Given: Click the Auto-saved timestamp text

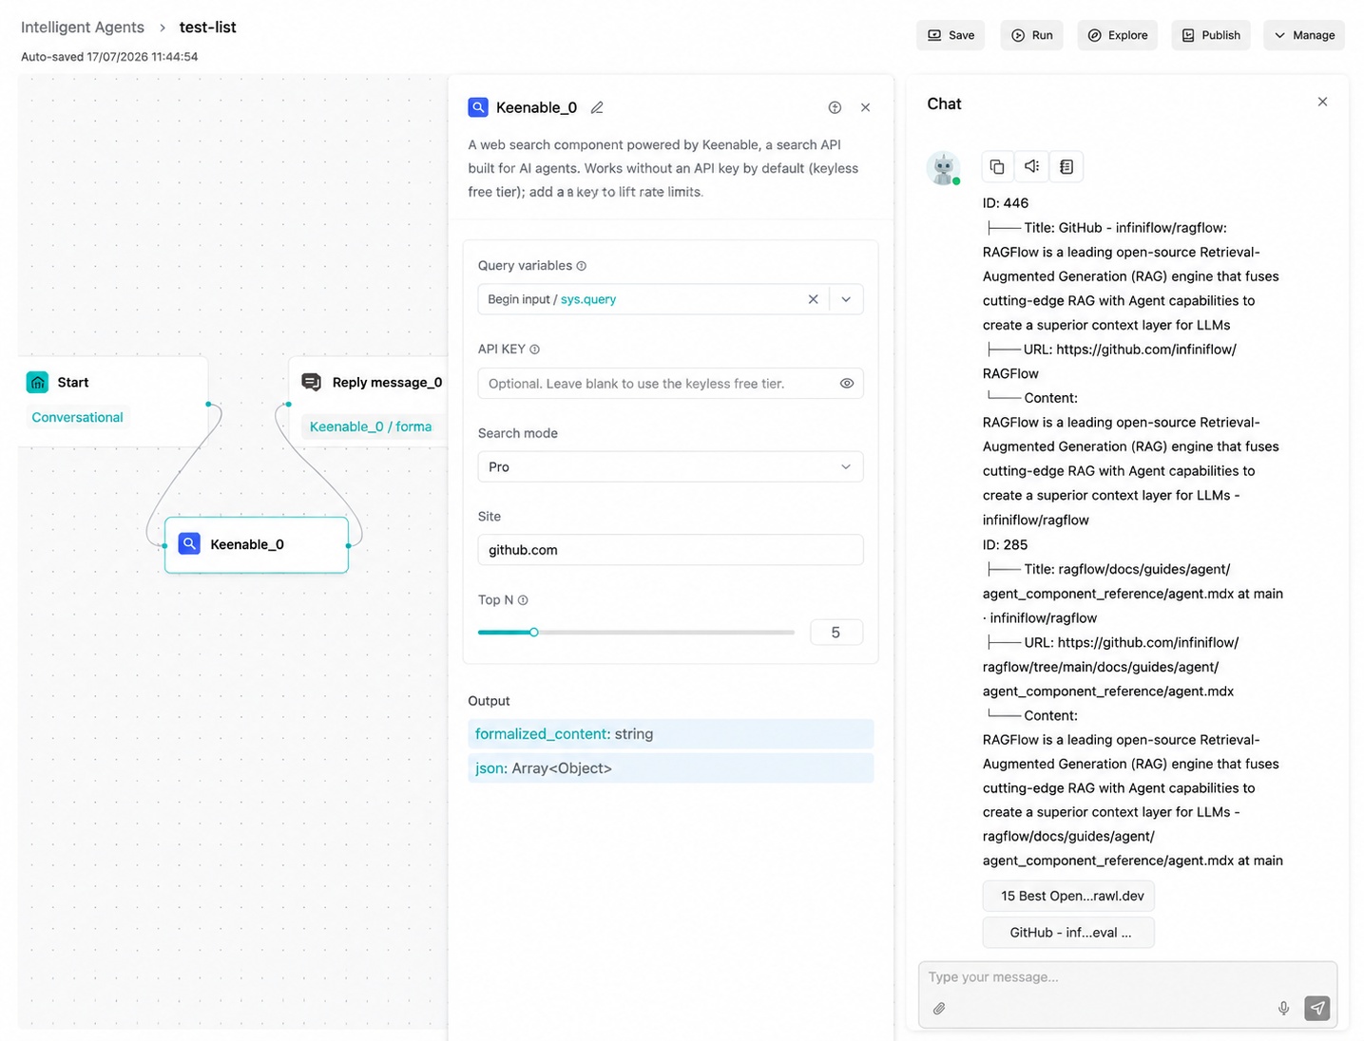Looking at the screenshot, I should pos(109,57).
